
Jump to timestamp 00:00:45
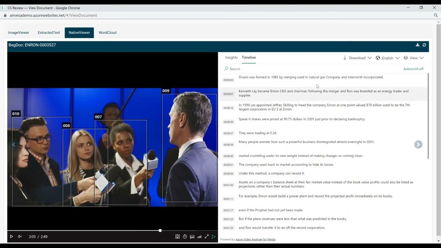(x=228, y=156)
